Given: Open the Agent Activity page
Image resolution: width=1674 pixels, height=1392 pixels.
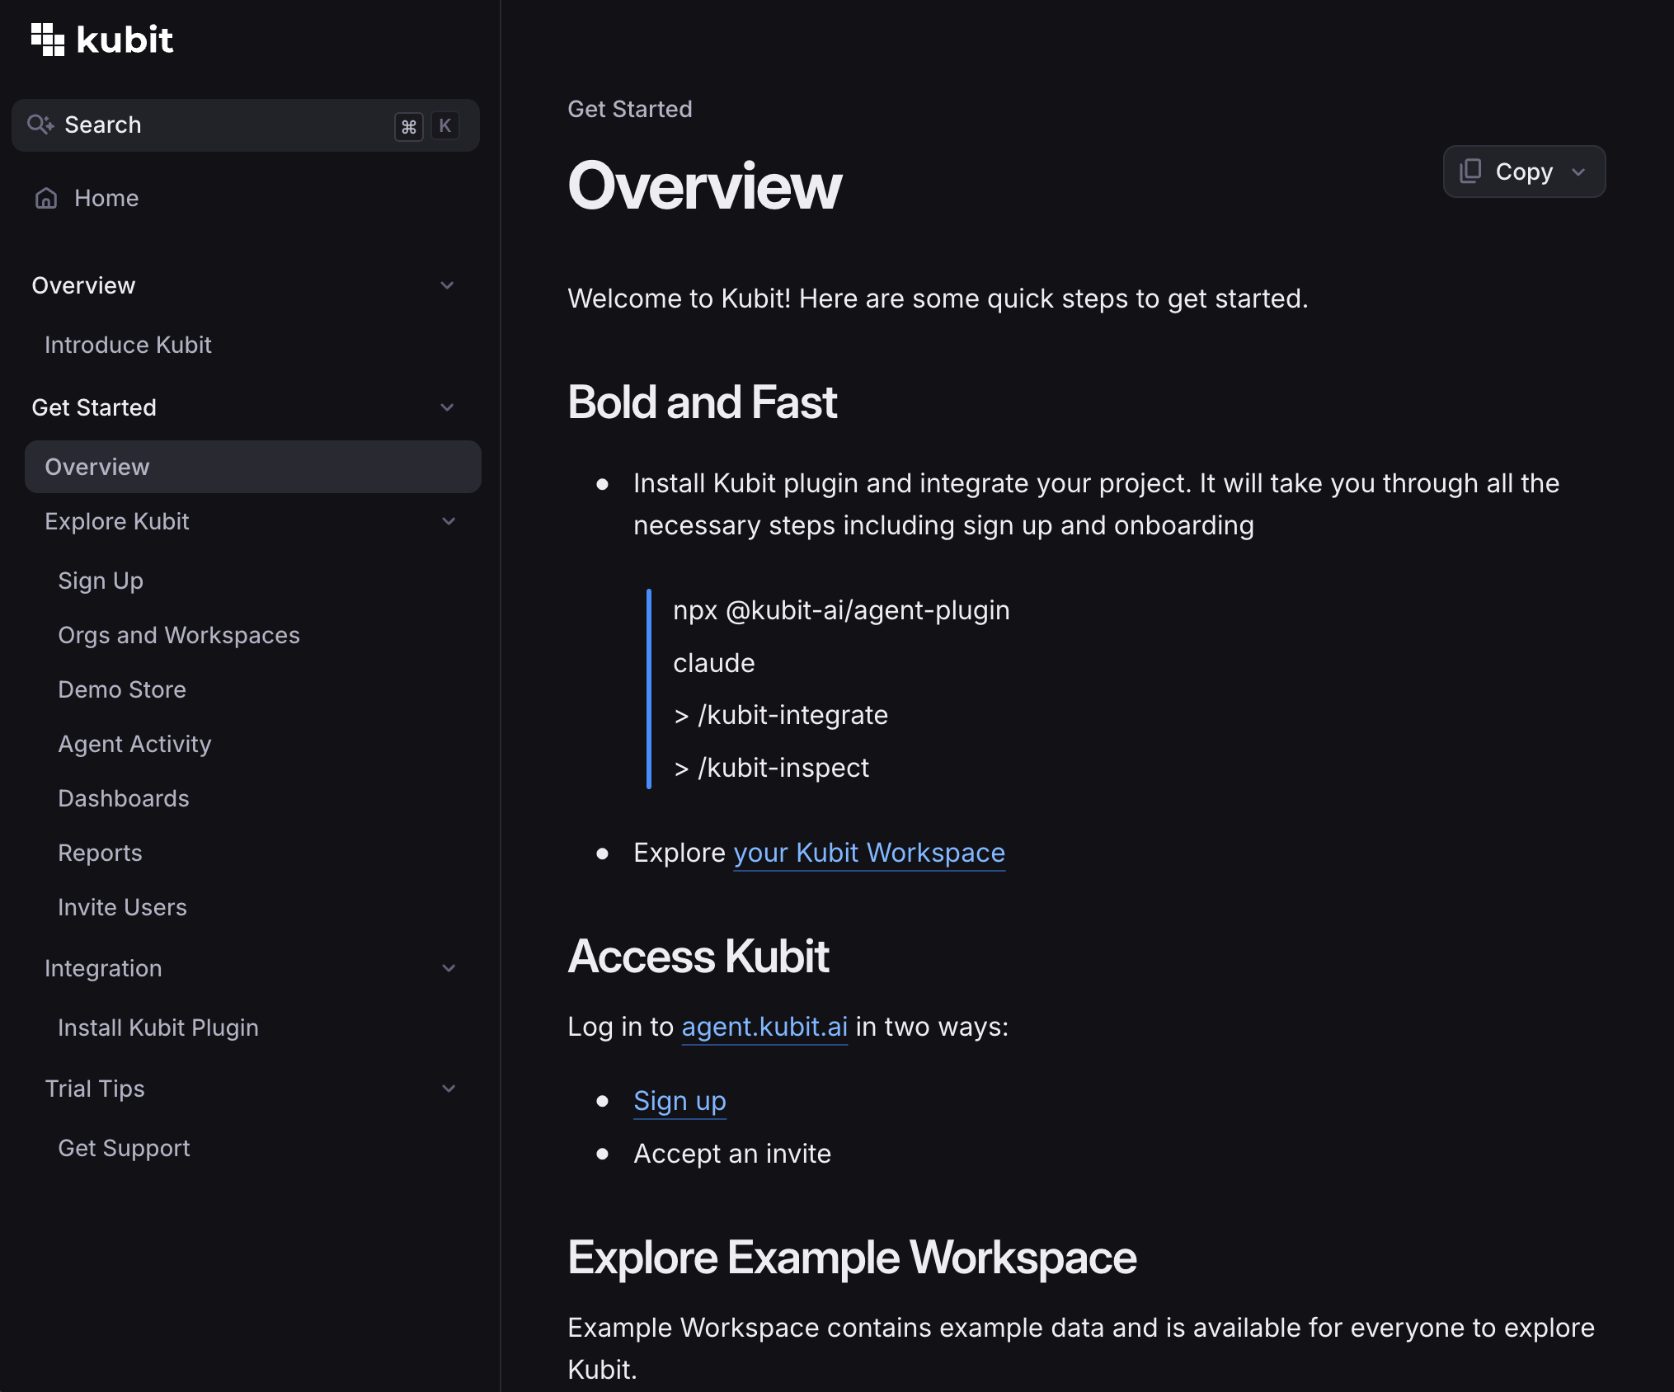Looking at the screenshot, I should (x=134, y=744).
